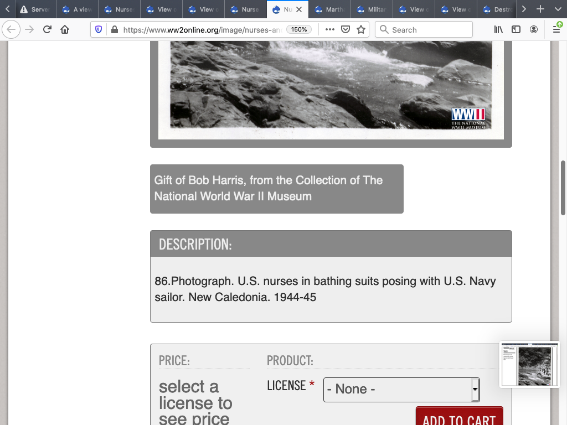Open the Firefox account icon

coord(534,30)
